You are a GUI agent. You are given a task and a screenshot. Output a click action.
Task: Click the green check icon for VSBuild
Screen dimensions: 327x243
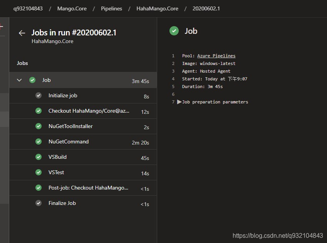(x=39, y=157)
